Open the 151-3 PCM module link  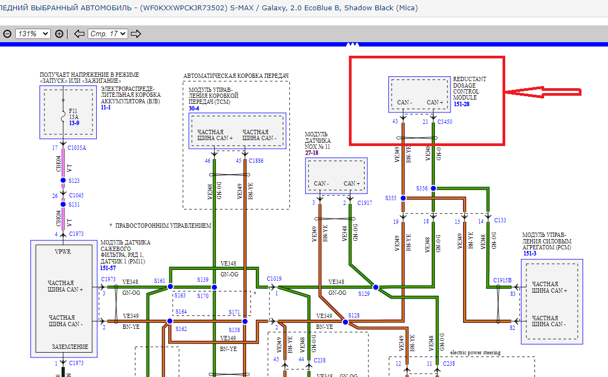click(x=529, y=254)
